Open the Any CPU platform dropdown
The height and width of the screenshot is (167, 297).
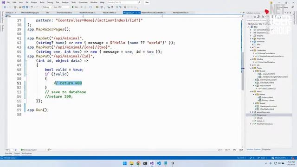click(x=62, y=7)
